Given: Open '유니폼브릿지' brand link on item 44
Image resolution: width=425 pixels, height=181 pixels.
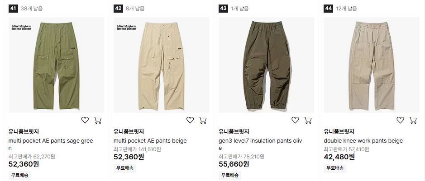Looking at the screenshot, I should tap(339, 132).
